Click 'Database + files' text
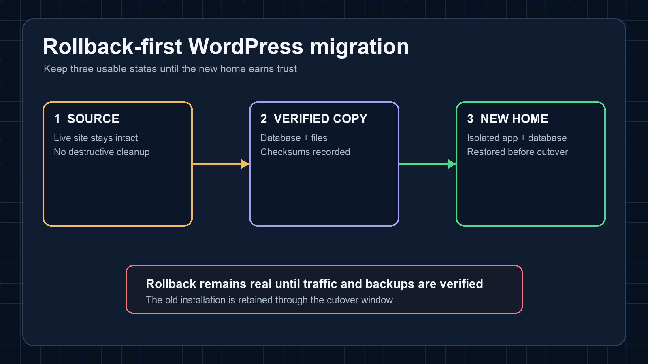Screen dimensions: 648x364 (x=294, y=138)
